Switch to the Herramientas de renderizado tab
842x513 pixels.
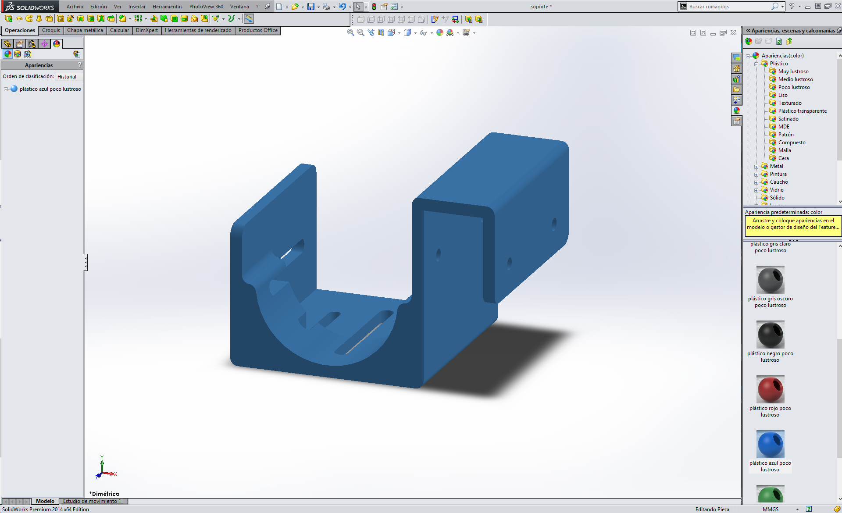(198, 30)
